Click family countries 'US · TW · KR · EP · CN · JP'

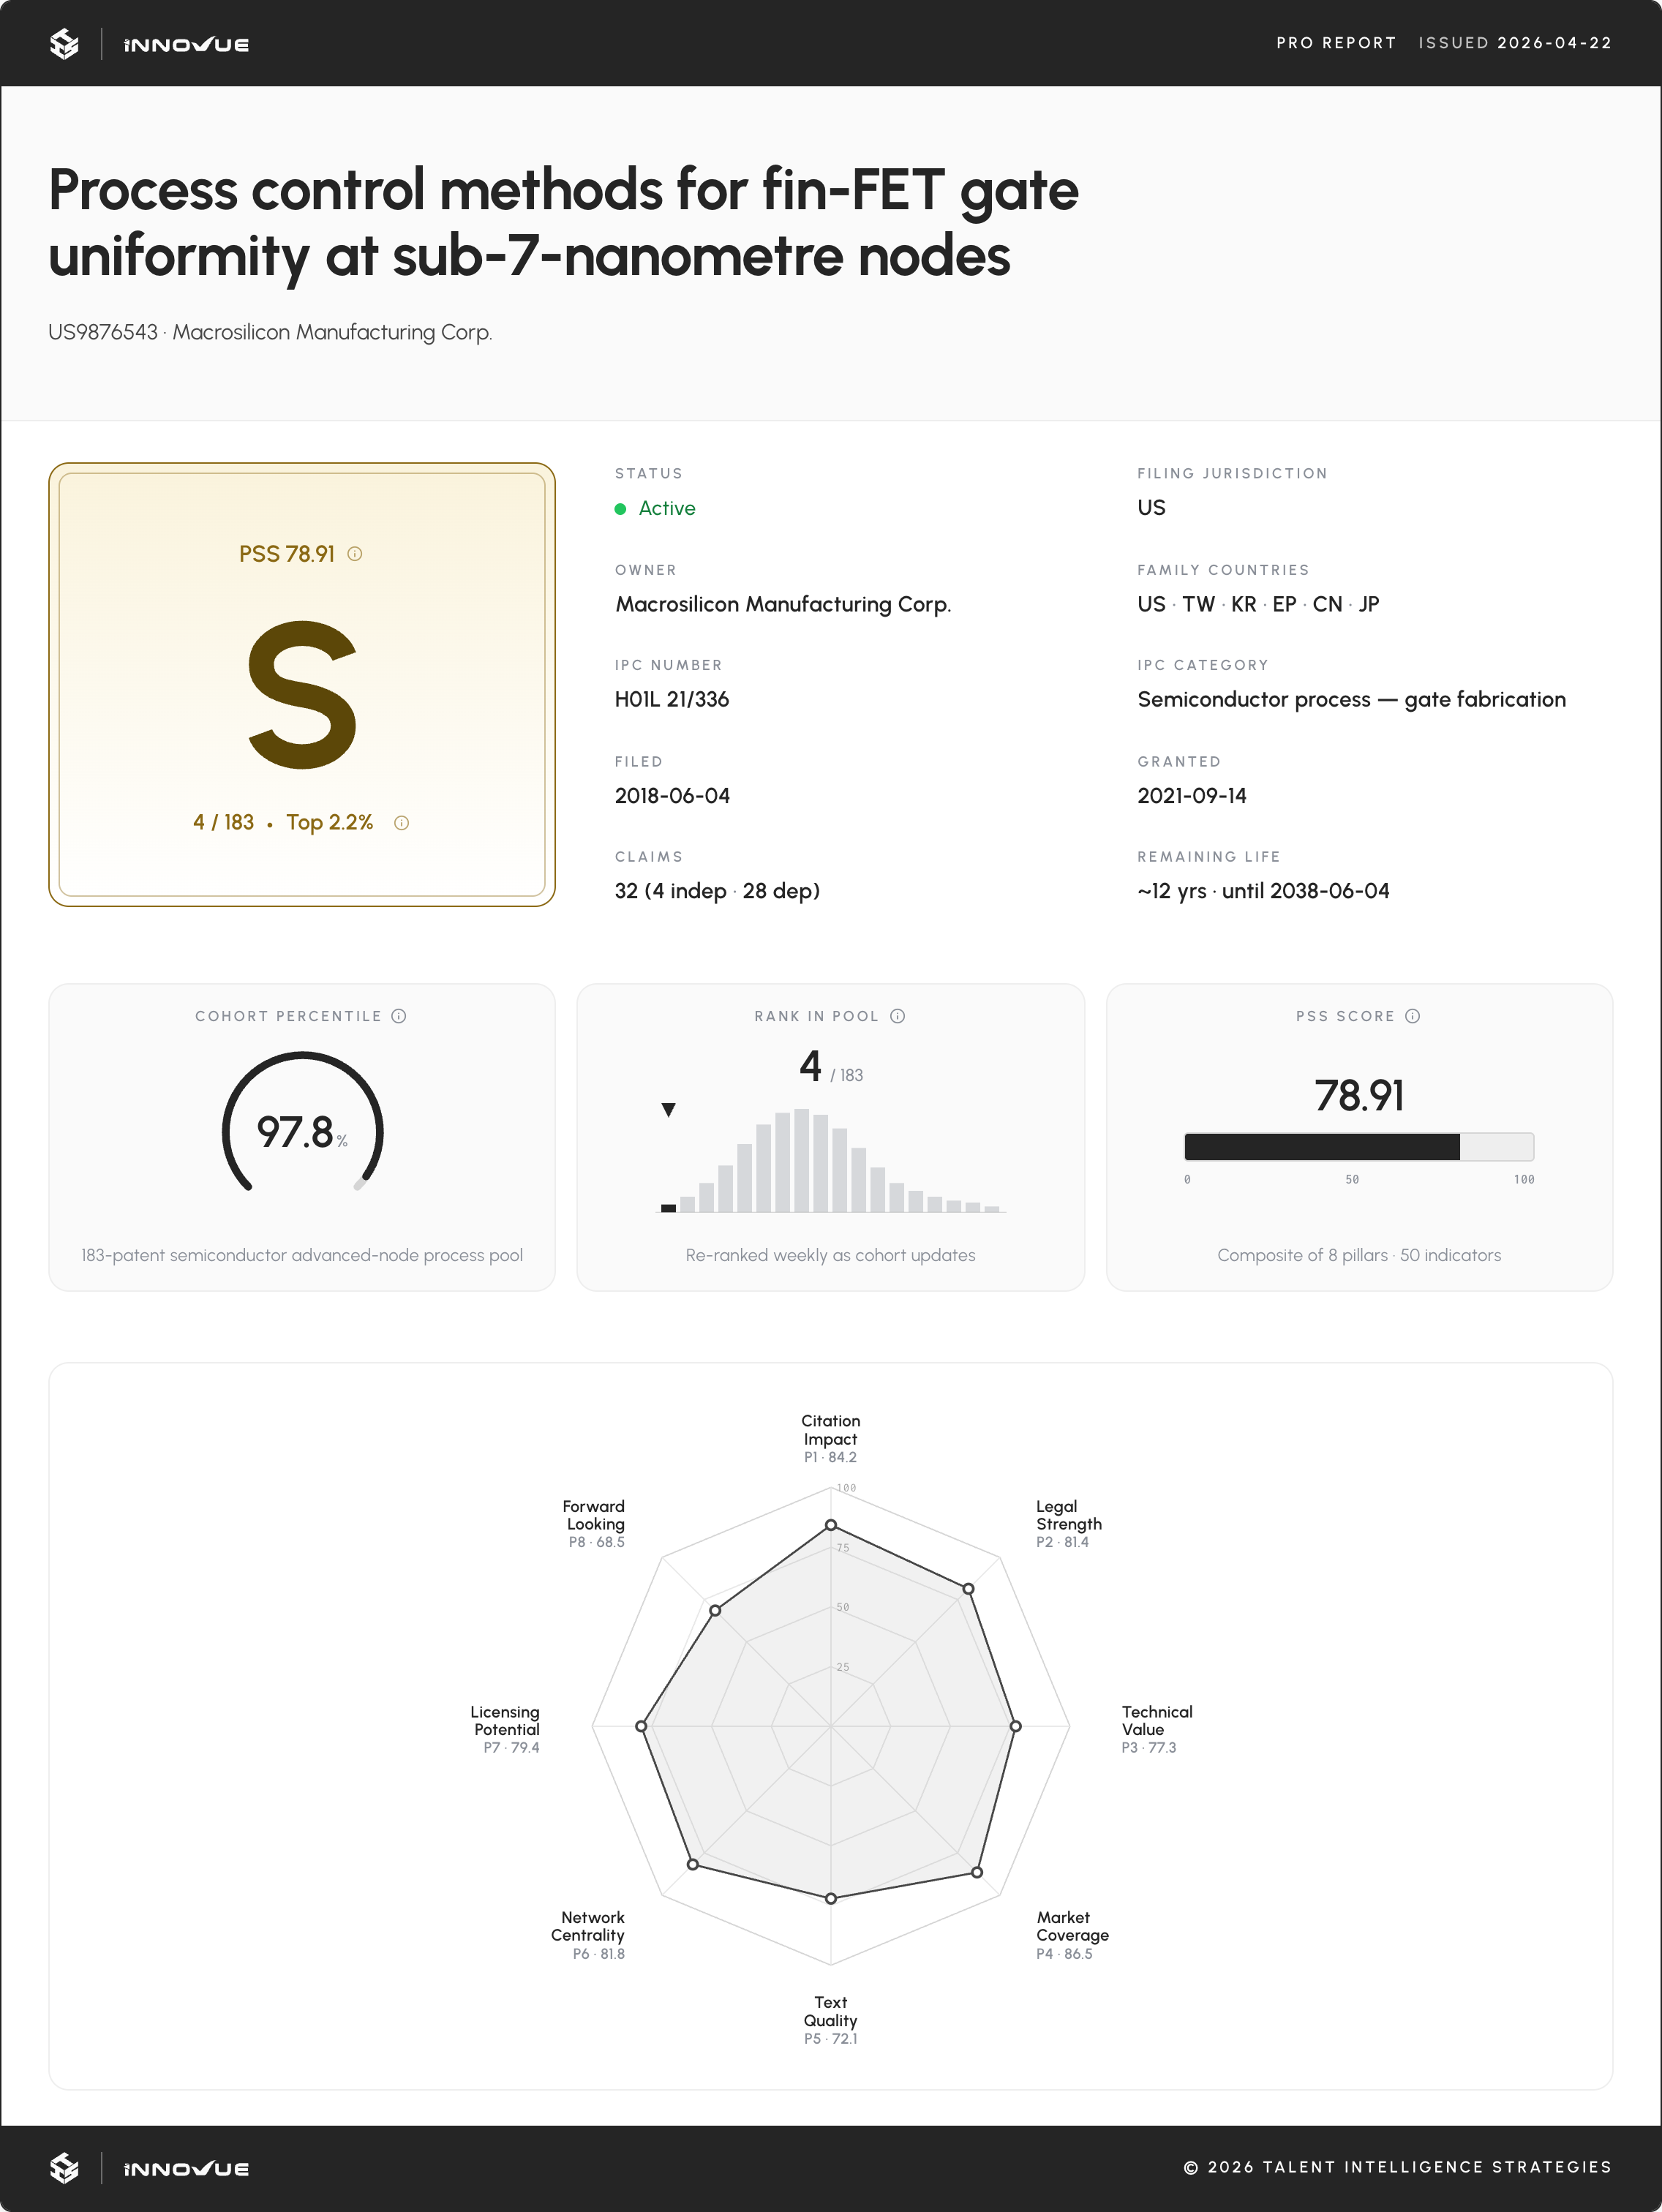pos(1258,605)
